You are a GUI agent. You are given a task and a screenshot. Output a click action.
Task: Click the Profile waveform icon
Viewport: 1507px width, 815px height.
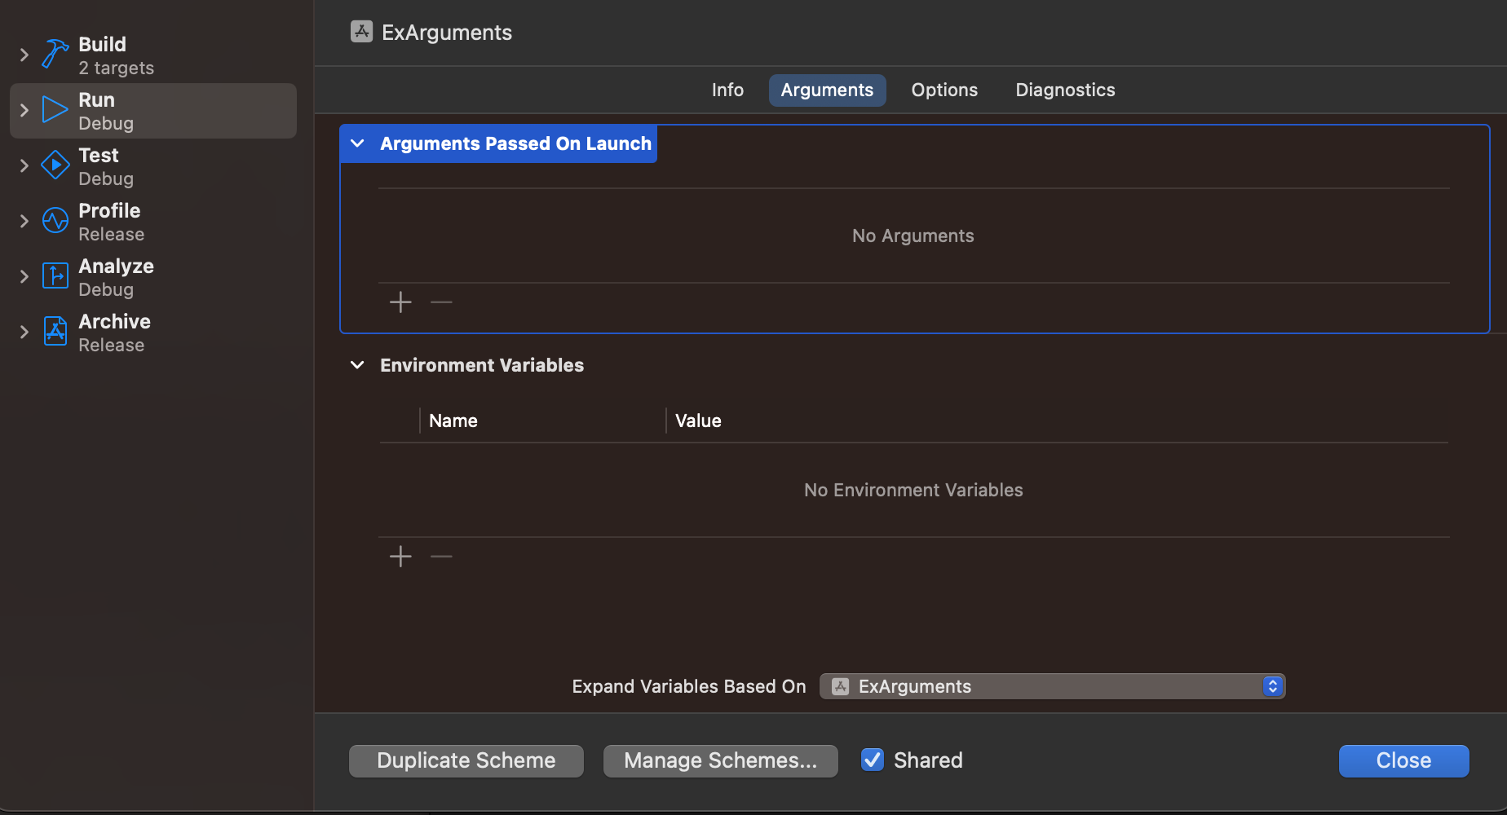(x=55, y=221)
